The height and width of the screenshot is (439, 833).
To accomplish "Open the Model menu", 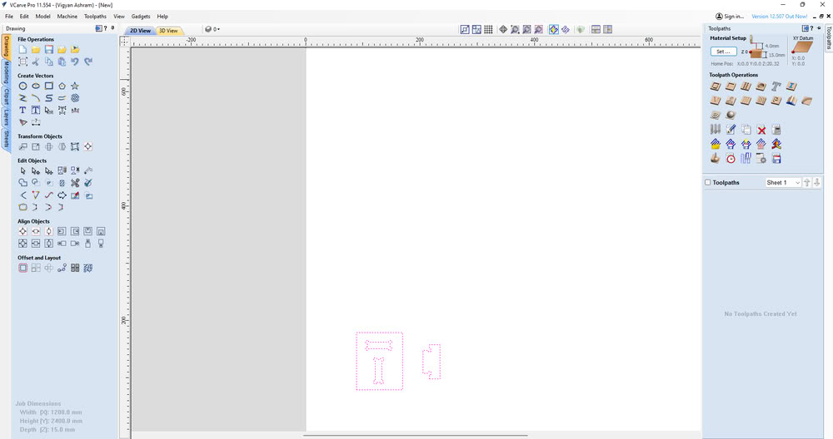I will pos(43,17).
